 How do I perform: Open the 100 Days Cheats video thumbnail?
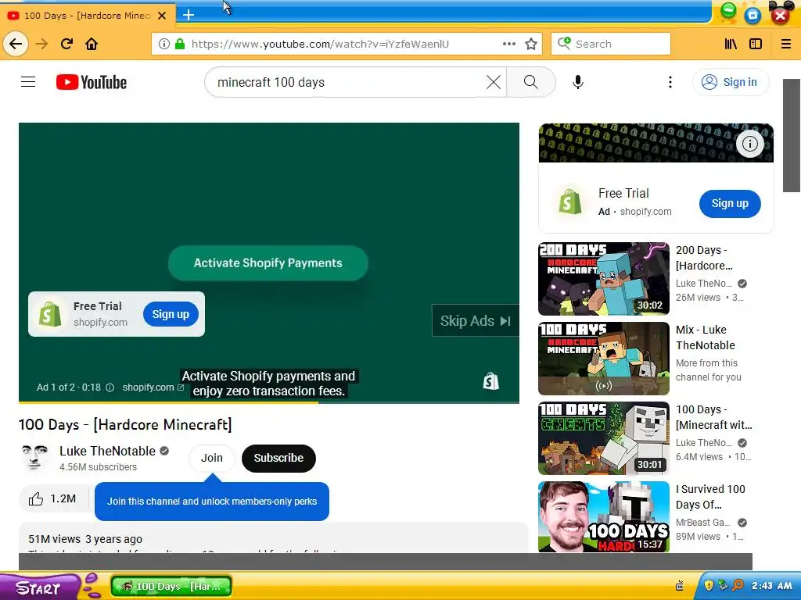(604, 437)
